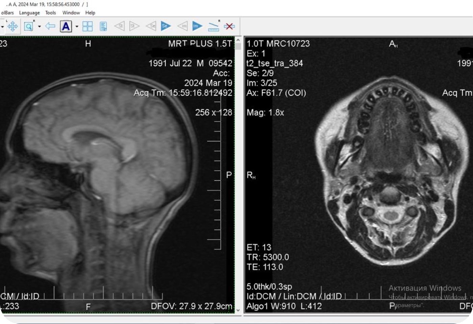Viewport: 473px width, 324px height.
Task: Click the scrollbar up arrow of left pane
Action: pyautogui.click(x=238, y=40)
